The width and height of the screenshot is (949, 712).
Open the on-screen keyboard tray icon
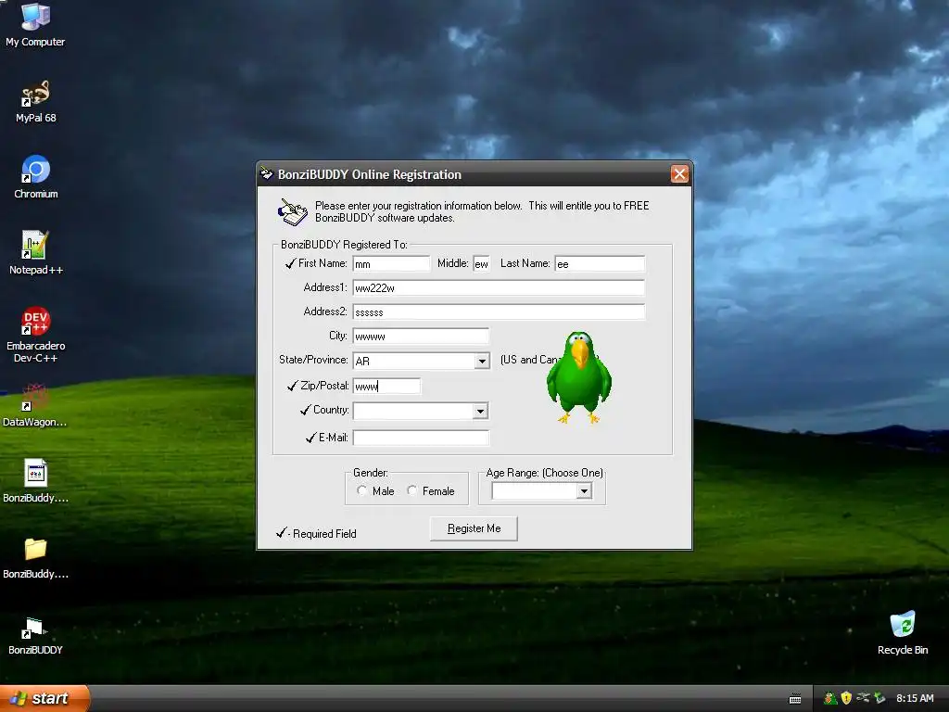795,699
